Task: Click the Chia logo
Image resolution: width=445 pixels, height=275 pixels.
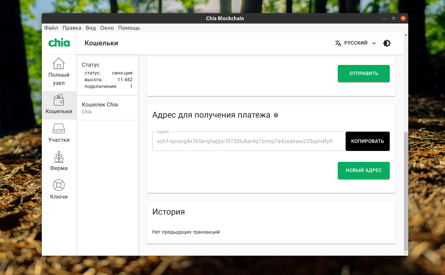Action: coord(59,43)
